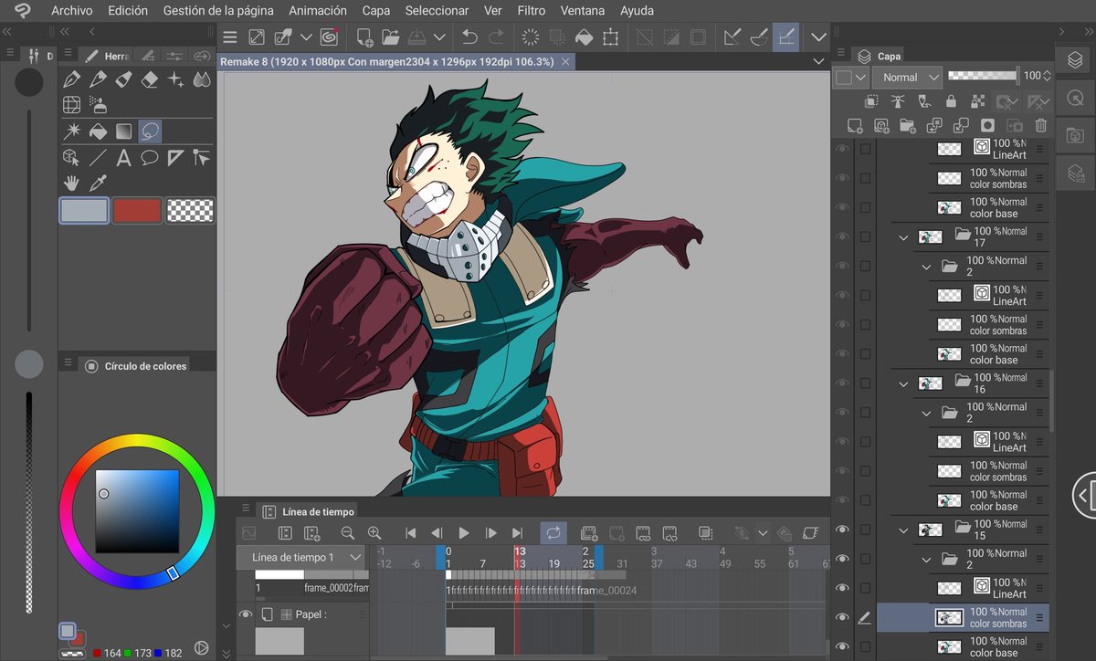
Task: Go to last frame
Action: 518,532
